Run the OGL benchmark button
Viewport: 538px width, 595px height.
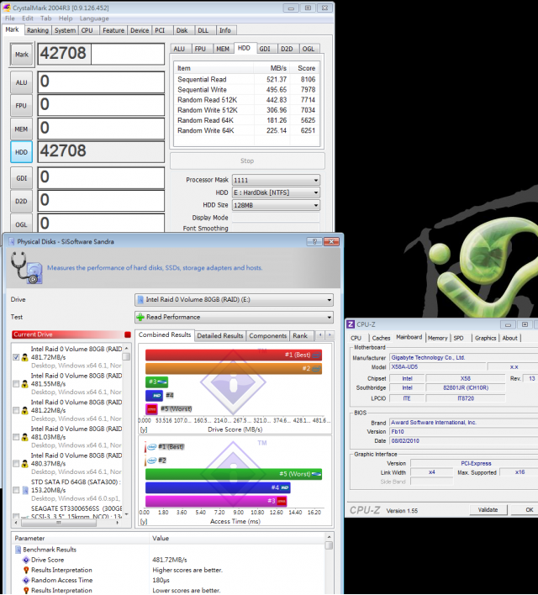pos(21,224)
